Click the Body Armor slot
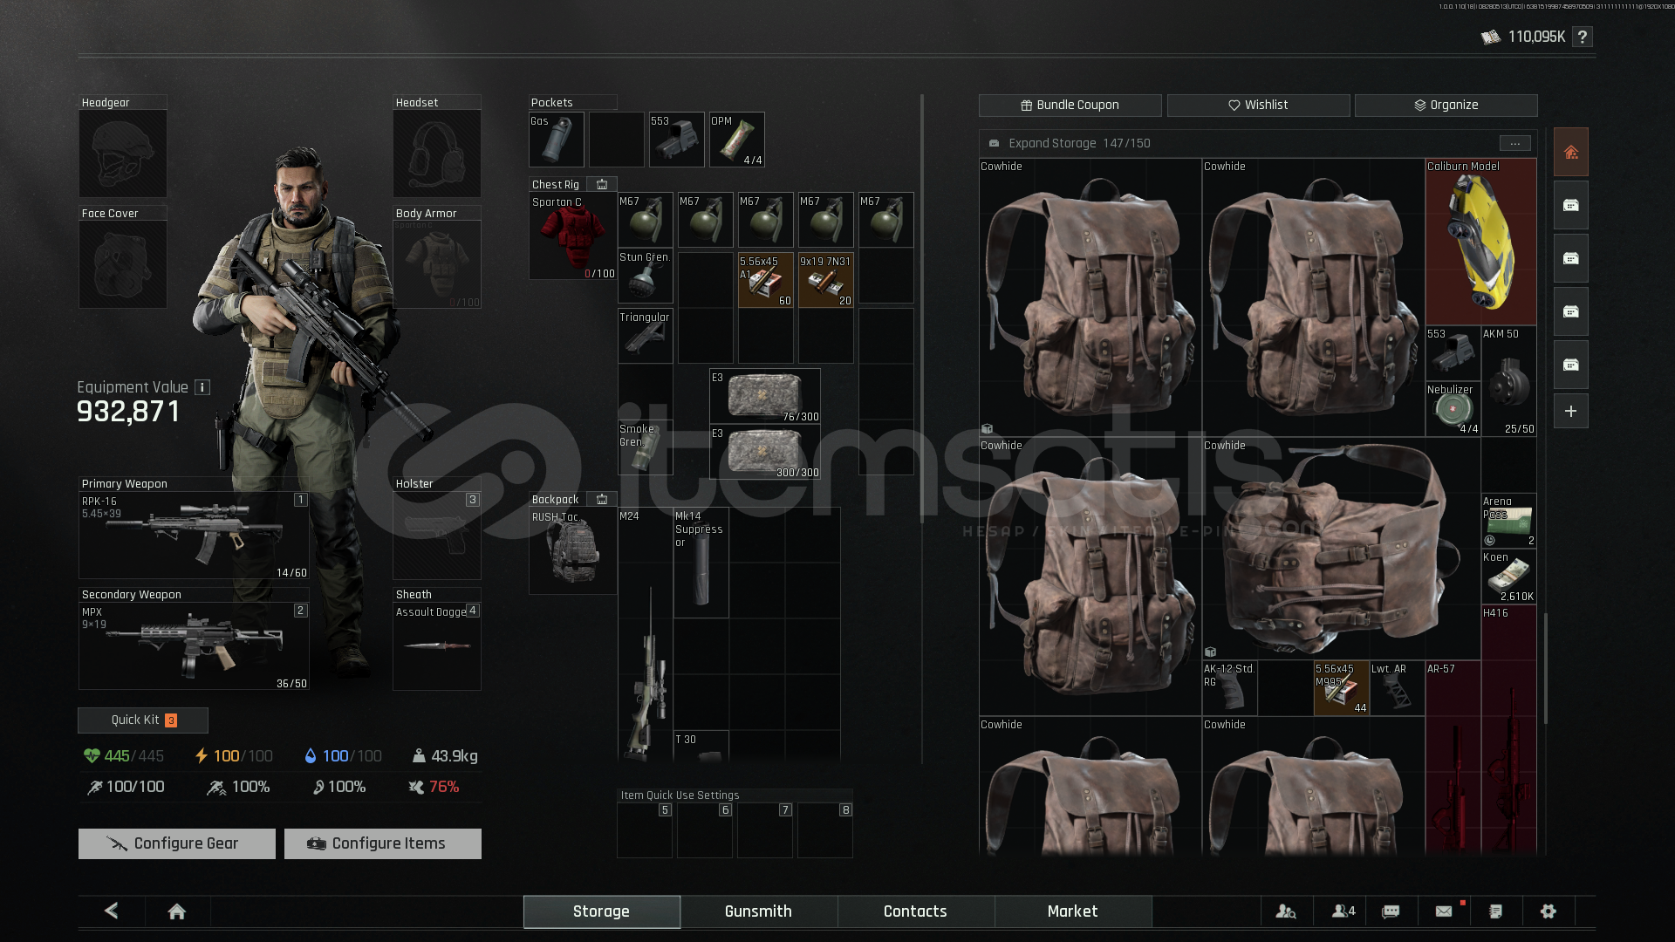The width and height of the screenshot is (1675, 942). click(436, 264)
